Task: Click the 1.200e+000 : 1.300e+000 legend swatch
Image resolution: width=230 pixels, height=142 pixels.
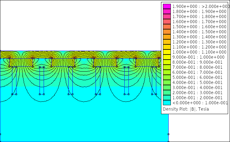Action: click(x=167, y=42)
